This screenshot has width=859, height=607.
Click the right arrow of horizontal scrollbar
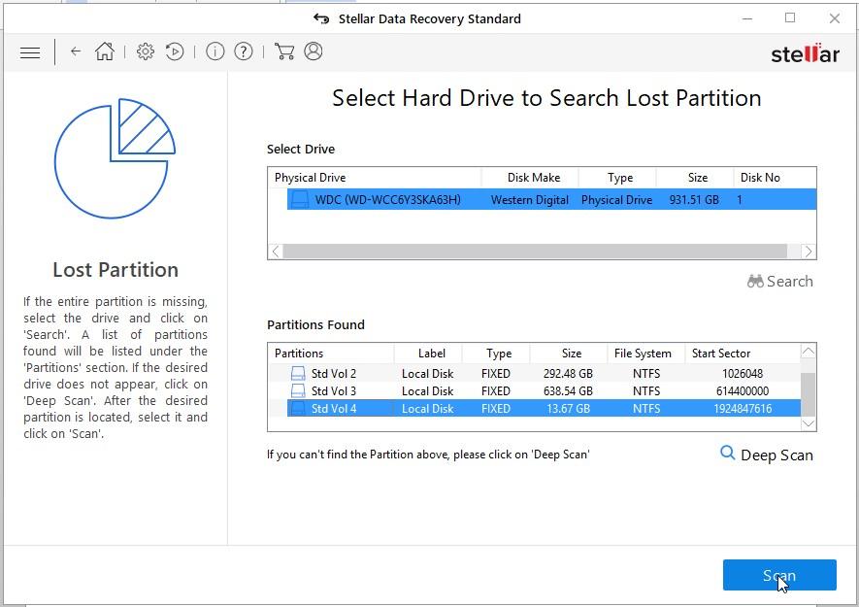[x=809, y=252]
